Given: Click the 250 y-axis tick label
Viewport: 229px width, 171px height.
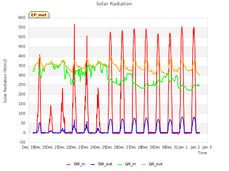Looking at the screenshot, I should point(22,85).
